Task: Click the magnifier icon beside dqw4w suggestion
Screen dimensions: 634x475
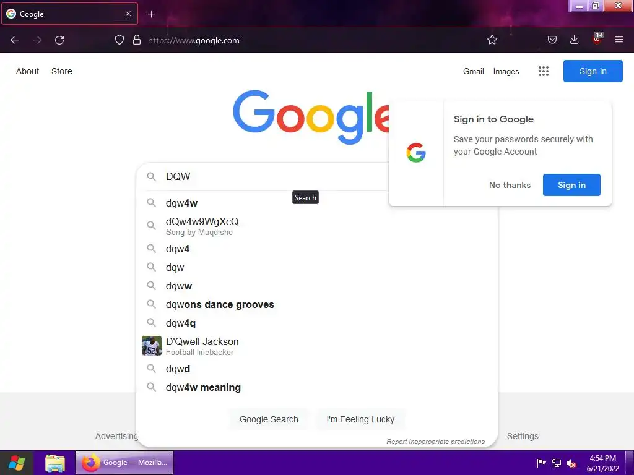Action: pyautogui.click(x=151, y=203)
